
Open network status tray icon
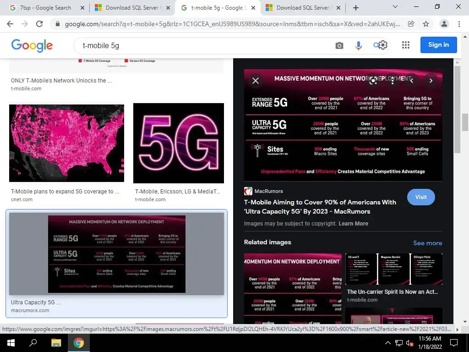click(x=399, y=343)
